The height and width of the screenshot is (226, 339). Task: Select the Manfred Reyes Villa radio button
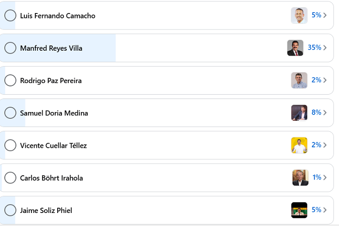[10, 48]
